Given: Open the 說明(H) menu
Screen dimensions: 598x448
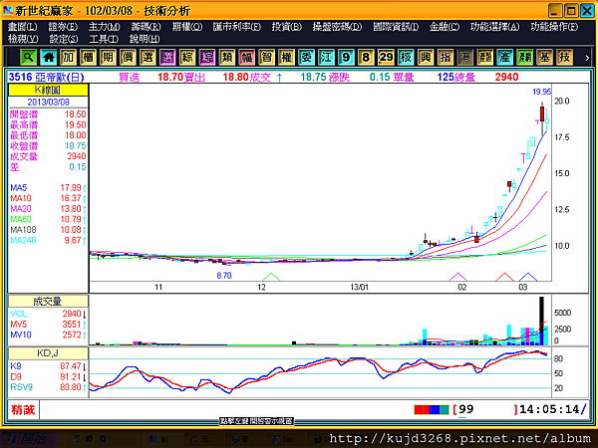Looking at the screenshot, I should [x=145, y=39].
